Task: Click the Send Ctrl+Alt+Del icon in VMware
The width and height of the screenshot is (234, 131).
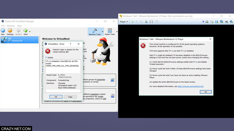Action: 141,22
